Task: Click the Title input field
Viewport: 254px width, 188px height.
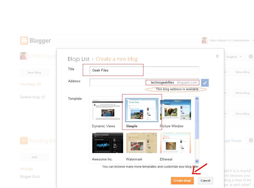Action: (144, 70)
